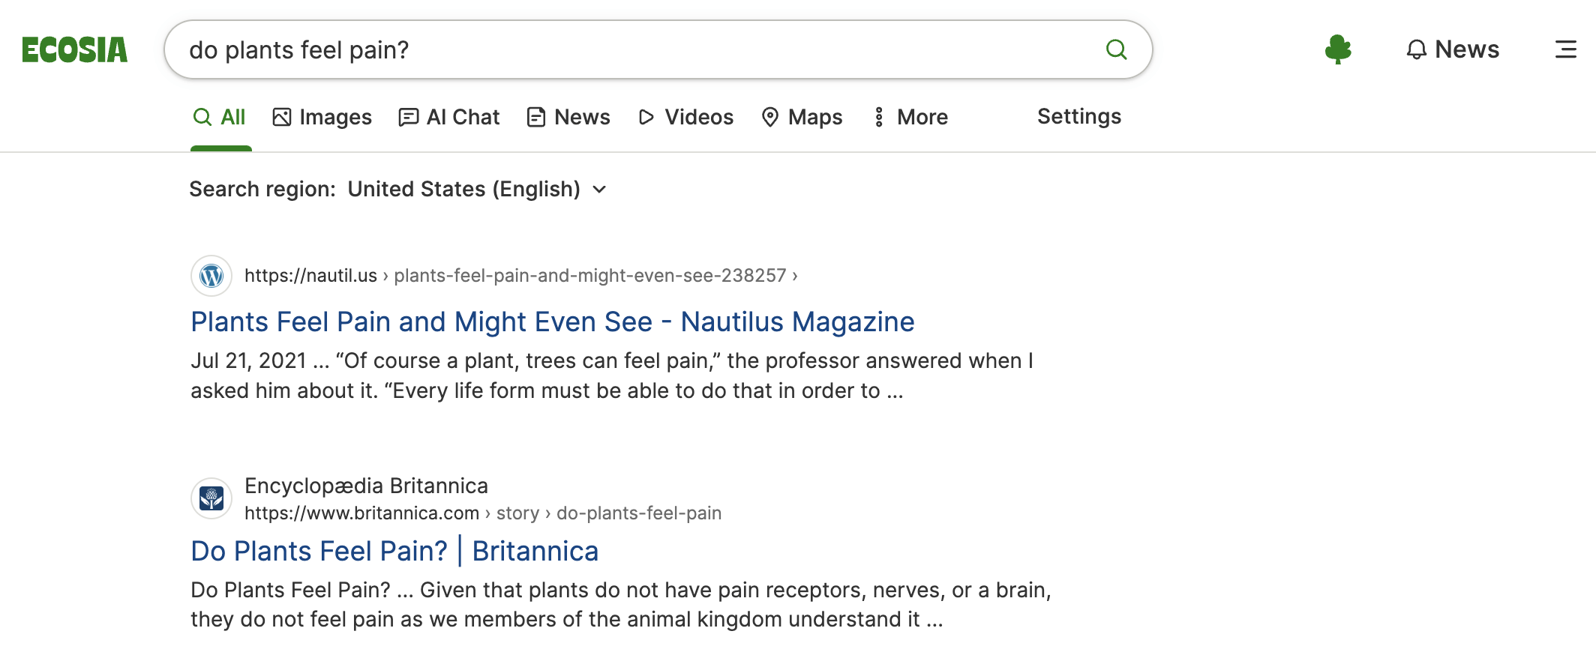The width and height of the screenshot is (1596, 664).
Task: Switch to the Videos tab
Action: (x=685, y=117)
